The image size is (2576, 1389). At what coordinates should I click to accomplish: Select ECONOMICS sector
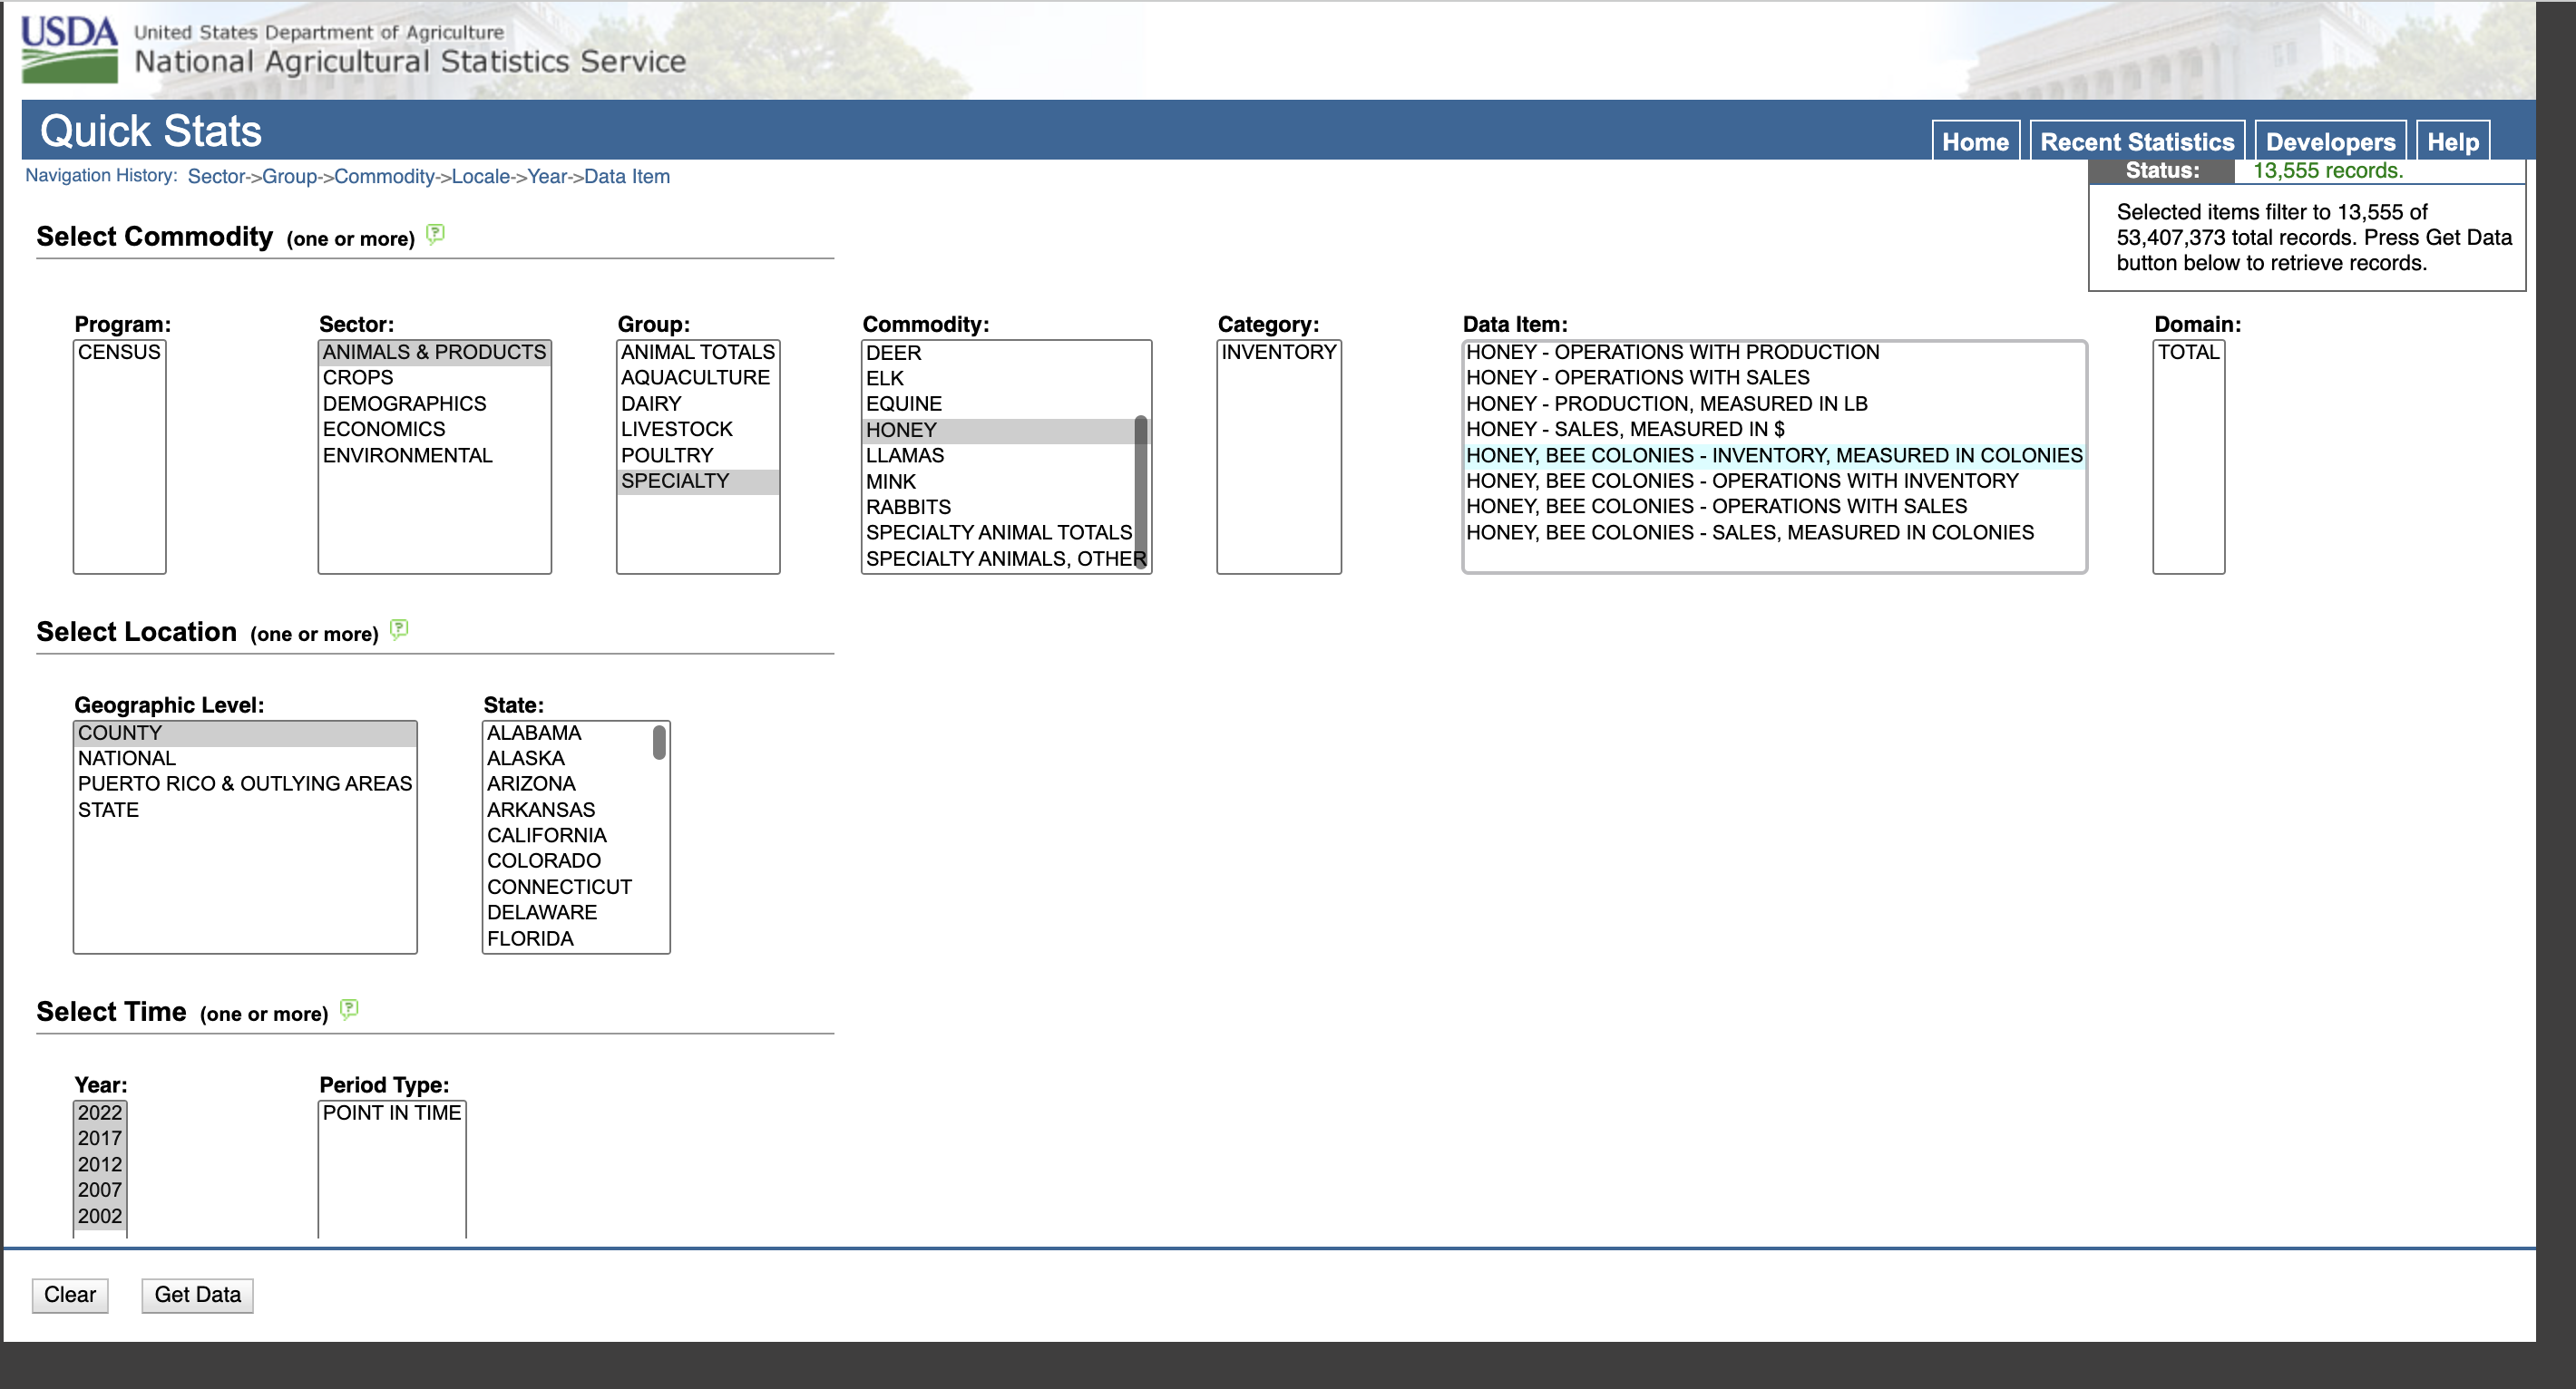pos(434,430)
